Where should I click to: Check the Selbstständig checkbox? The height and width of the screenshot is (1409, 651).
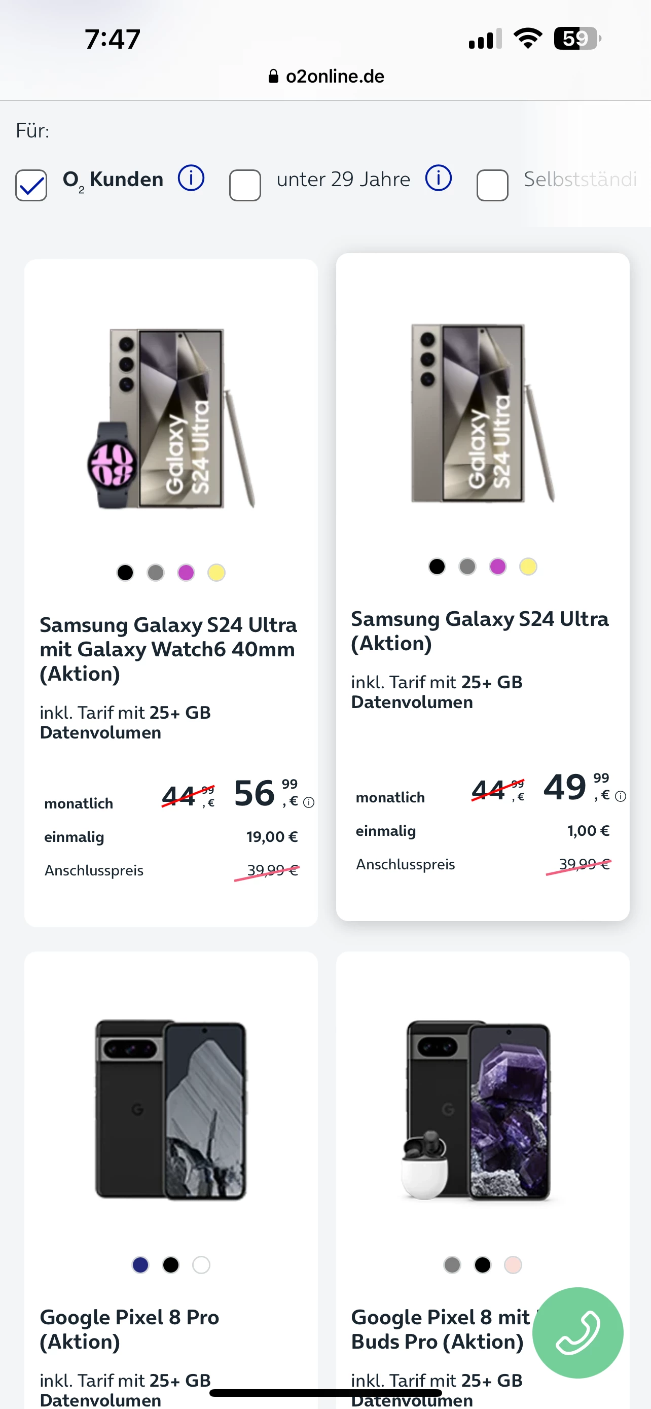pos(492,185)
